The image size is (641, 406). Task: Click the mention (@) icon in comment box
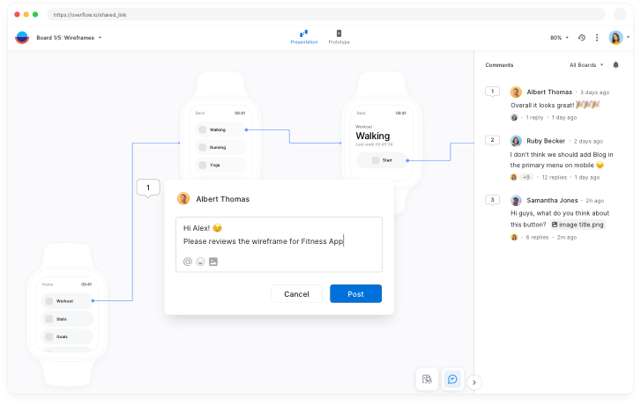[x=188, y=262]
